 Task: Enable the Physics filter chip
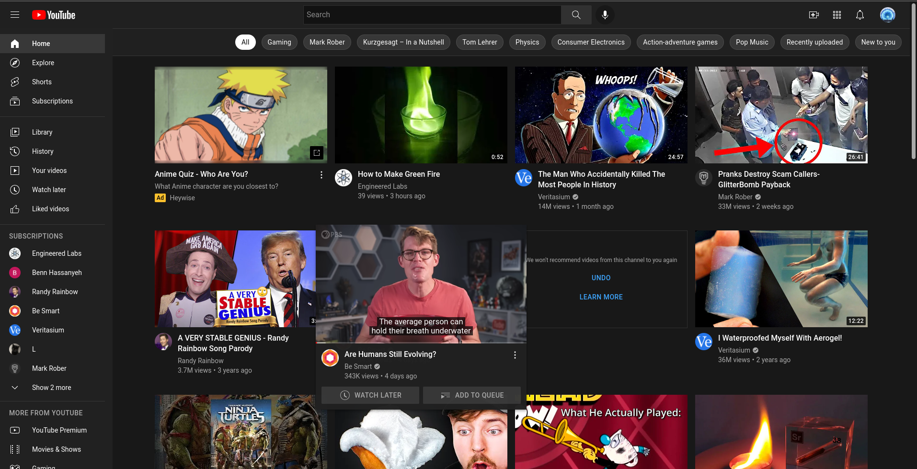click(x=527, y=42)
